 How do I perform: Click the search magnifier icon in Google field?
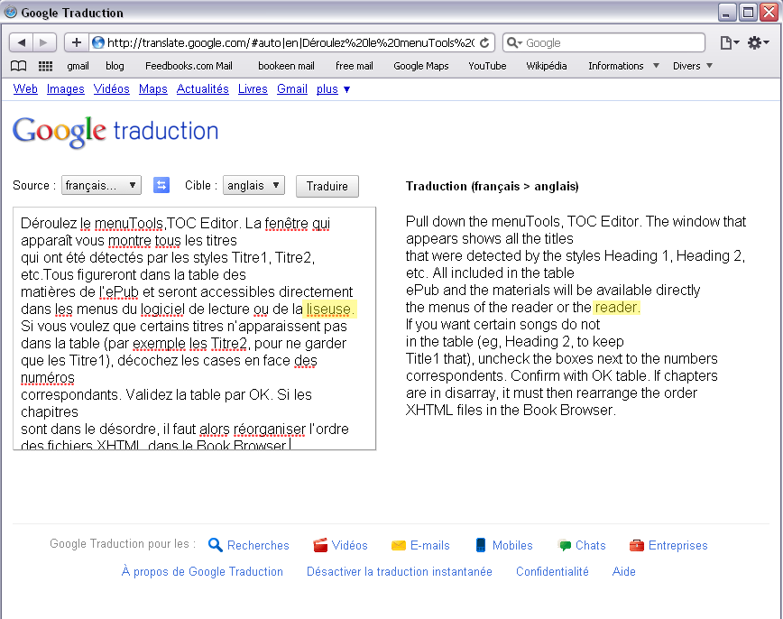tap(512, 43)
